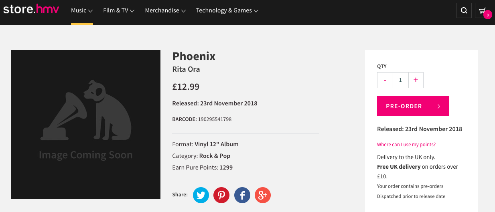Click the pink basket count badge
The image size is (495, 212).
487,15
